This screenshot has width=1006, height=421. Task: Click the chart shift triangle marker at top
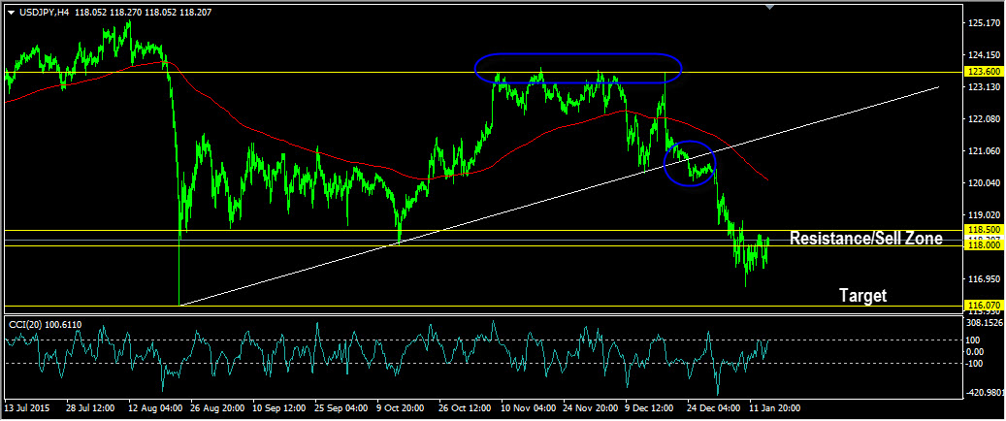click(770, 7)
